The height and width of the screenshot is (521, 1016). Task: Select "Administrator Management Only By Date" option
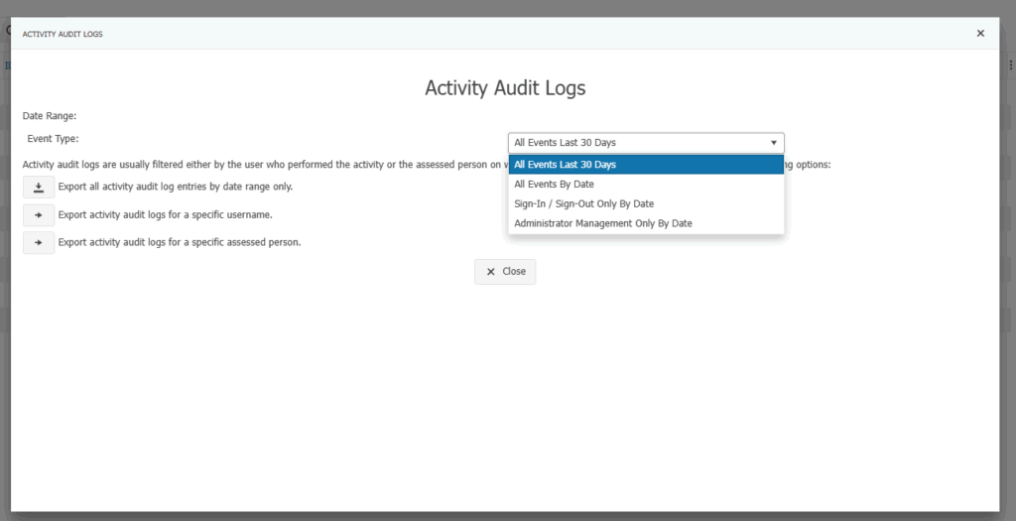602,223
